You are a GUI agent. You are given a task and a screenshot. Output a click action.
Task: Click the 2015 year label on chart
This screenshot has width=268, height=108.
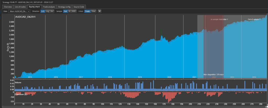pyautogui.click(x=30, y=77)
